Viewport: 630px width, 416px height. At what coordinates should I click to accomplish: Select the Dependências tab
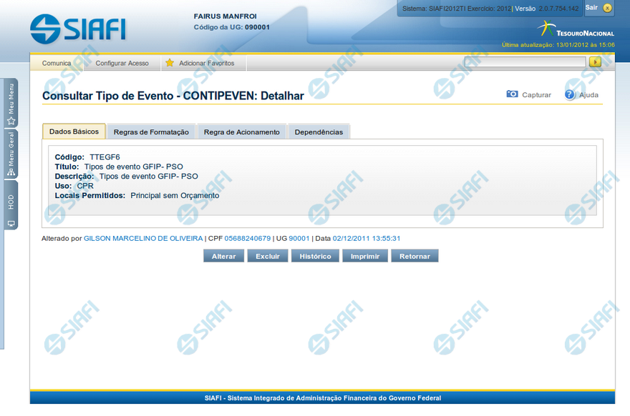pos(319,132)
